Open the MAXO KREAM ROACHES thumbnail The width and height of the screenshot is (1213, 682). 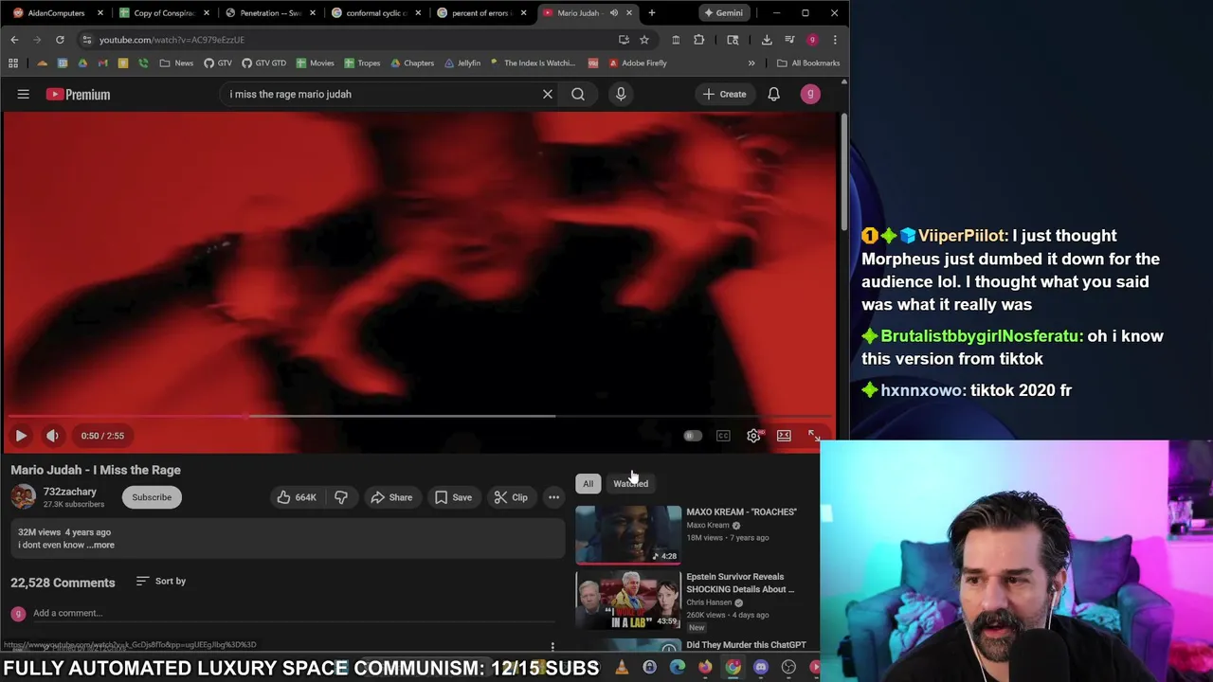[x=628, y=534]
